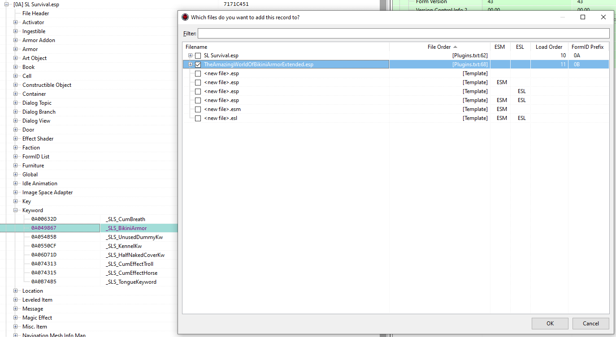Expand the Armor Addon category

point(16,40)
